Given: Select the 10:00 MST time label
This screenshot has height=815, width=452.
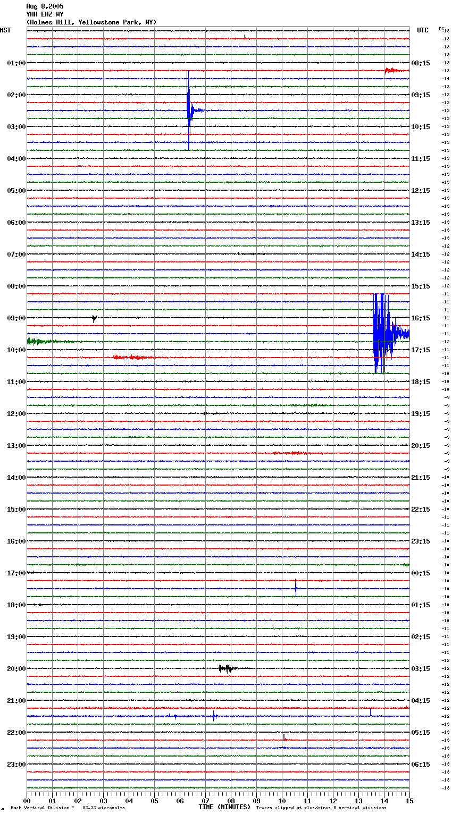Looking at the screenshot, I should pyautogui.click(x=16, y=350).
